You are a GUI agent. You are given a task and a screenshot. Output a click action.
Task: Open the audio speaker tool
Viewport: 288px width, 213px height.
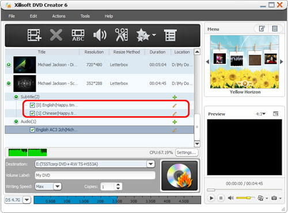pos(100,35)
